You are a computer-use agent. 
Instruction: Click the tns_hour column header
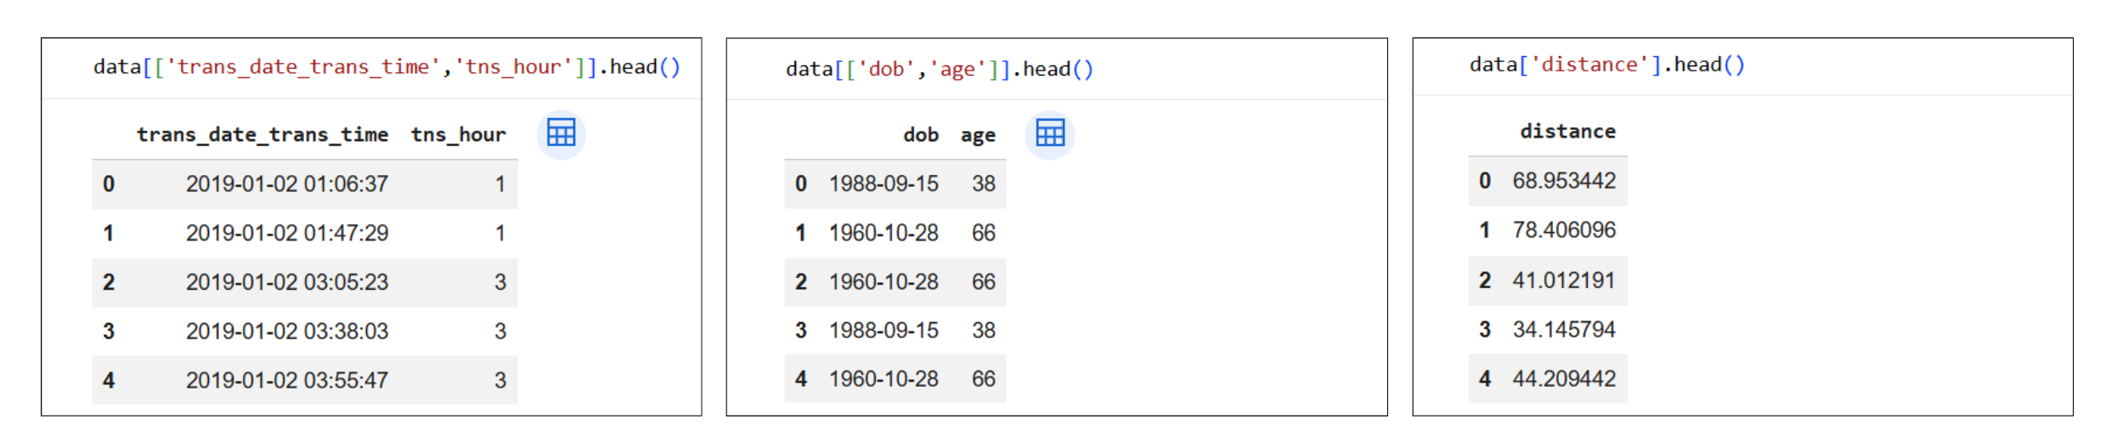click(x=459, y=135)
